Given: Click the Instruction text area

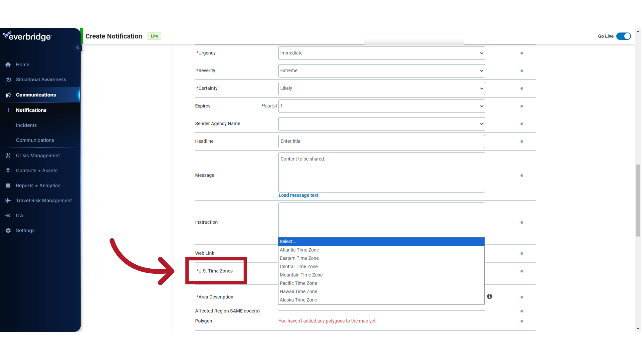Looking at the screenshot, I should click(382, 220).
